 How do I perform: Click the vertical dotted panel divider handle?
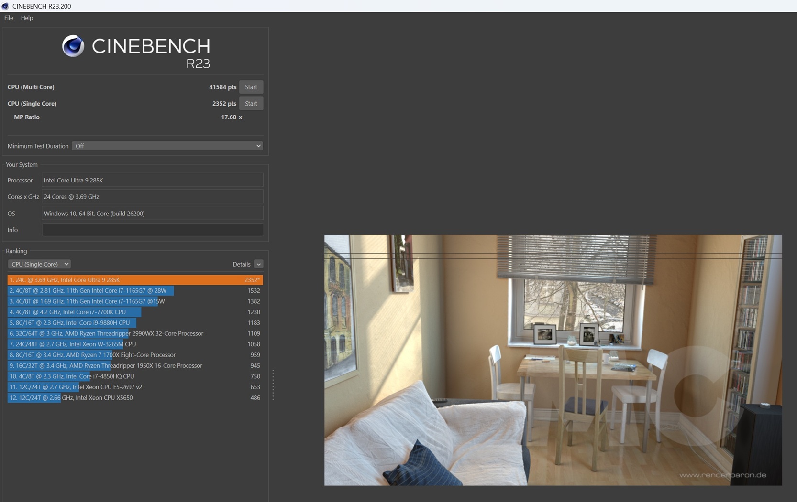point(273,385)
